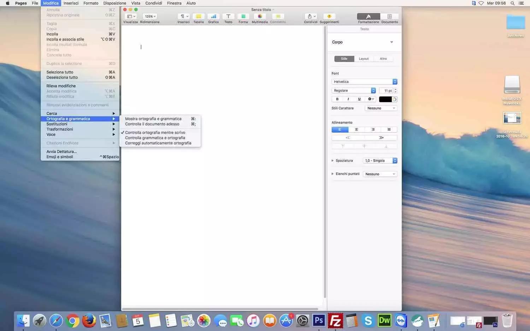
Task: Choose Seleziona tutto from the menu
Action: click(60, 72)
